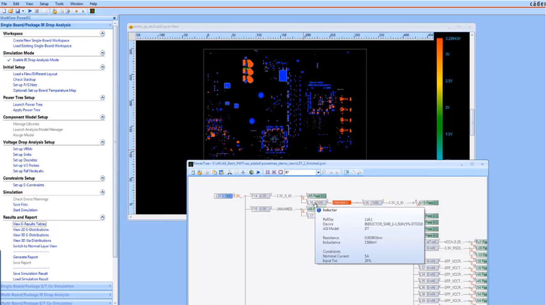This screenshot has height=305, width=546.
Task: Click the load layout folder icon in main toolbar
Action: point(55,11)
